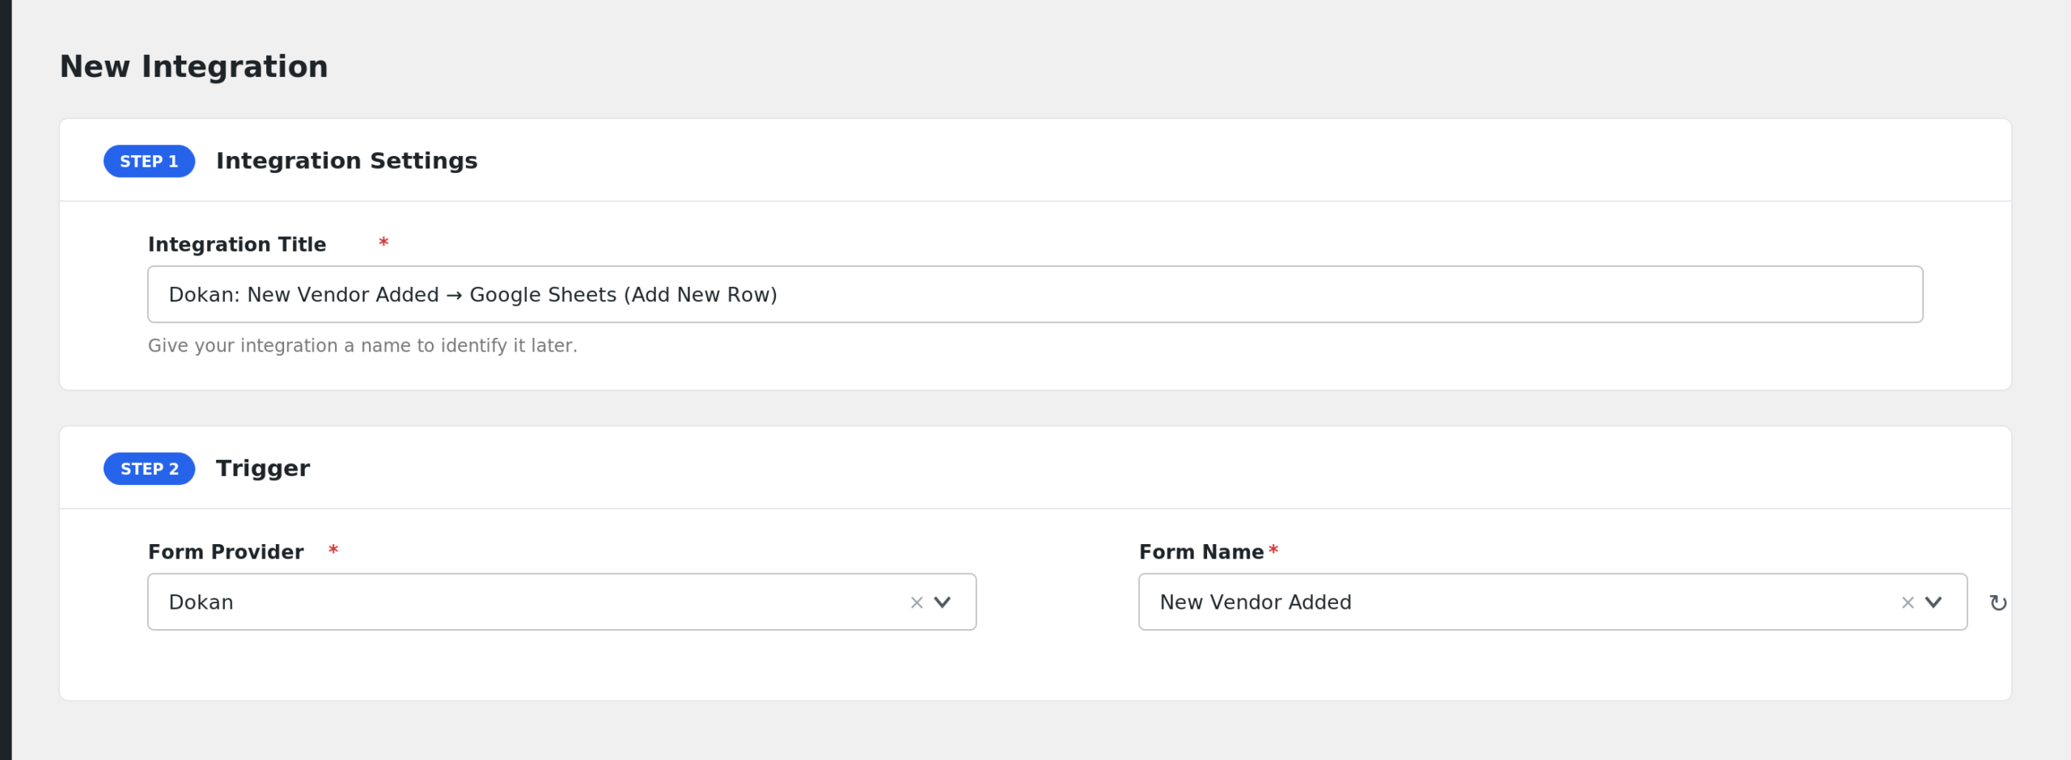Open the Form Name dropdown arrow
The height and width of the screenshot is (760, 2071).
pyautogui.click(x=1933, y=602)
